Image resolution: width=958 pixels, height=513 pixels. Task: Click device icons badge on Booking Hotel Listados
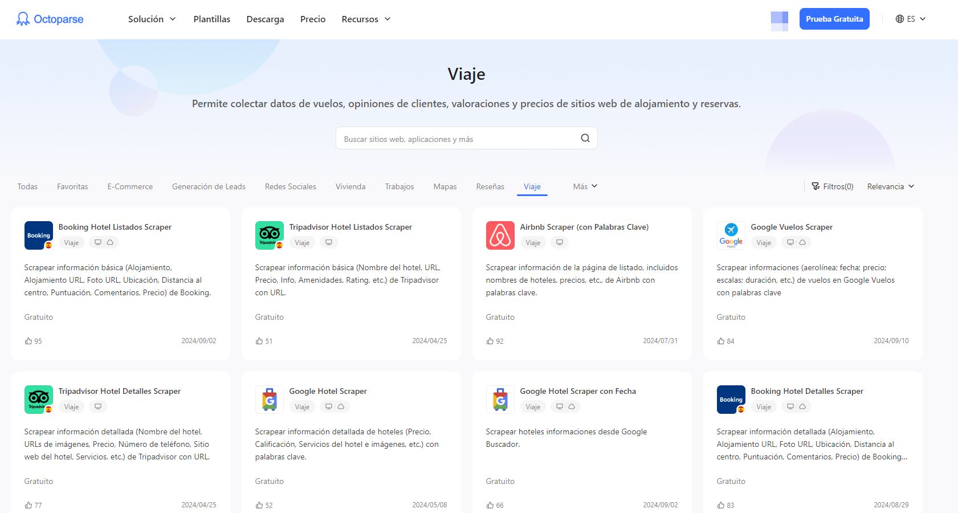coord(104,242)
